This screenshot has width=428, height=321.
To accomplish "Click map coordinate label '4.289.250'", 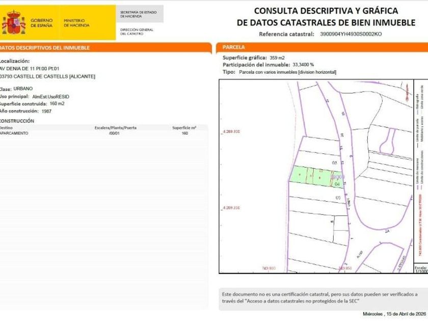I will pyautogui.click(x=231, y=208).
